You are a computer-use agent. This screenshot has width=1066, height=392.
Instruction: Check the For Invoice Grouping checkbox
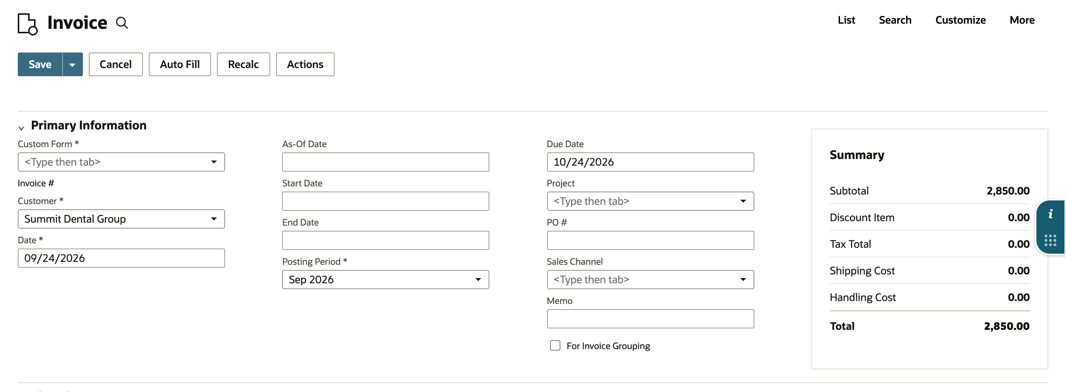pyautogui.click(x=555, y=345)
